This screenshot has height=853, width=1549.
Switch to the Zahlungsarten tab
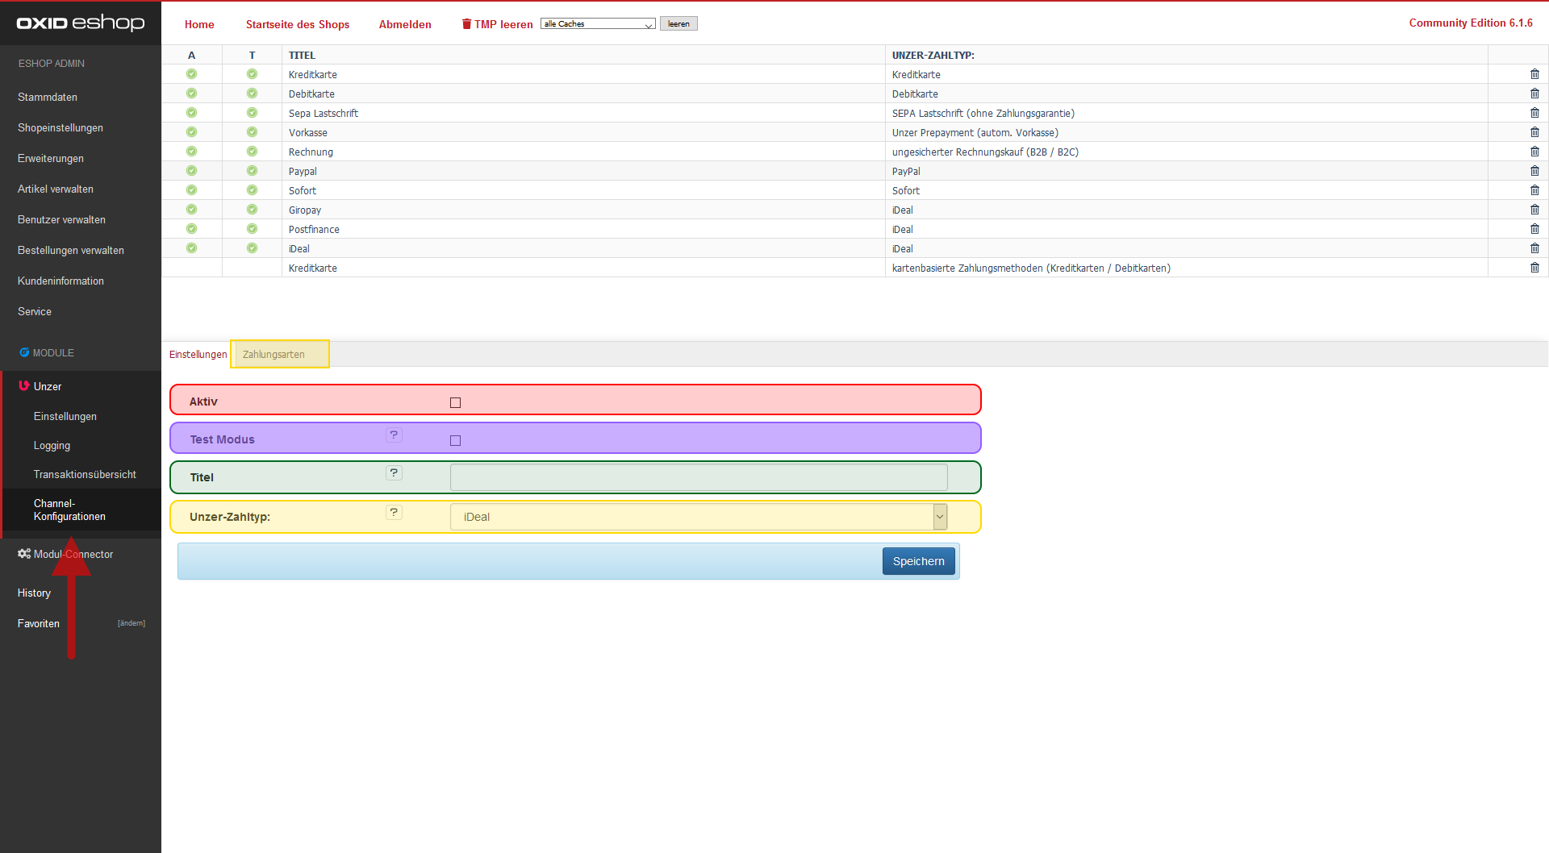click(x=274, y=355)
